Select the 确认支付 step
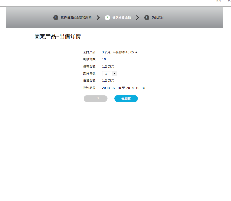The height and width of the screenshot is (201, 231). [x=158, y=18]
